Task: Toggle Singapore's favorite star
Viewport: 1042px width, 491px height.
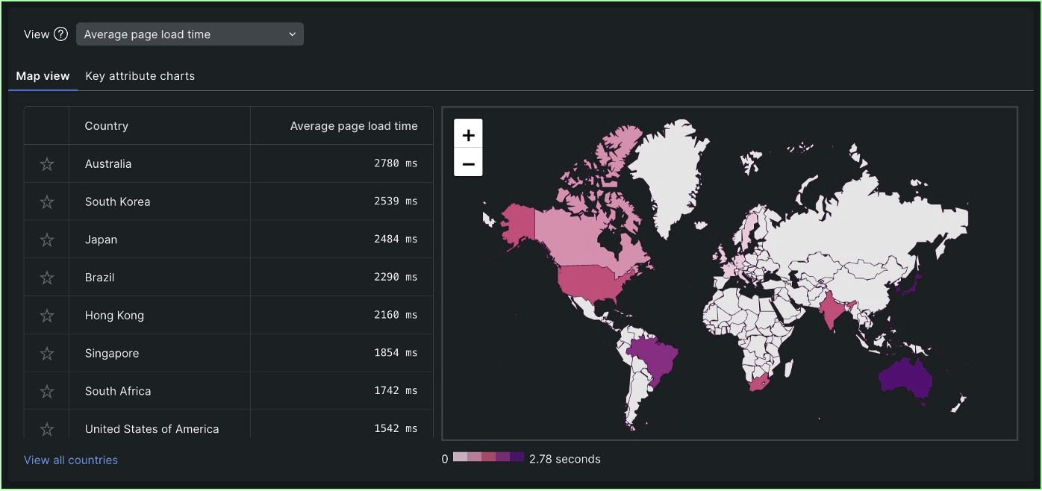Action: click(46, 353)
